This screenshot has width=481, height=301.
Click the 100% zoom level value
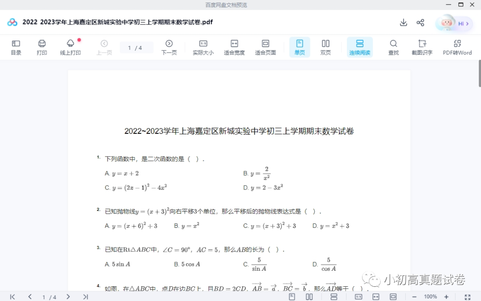[x=430, y=297]
